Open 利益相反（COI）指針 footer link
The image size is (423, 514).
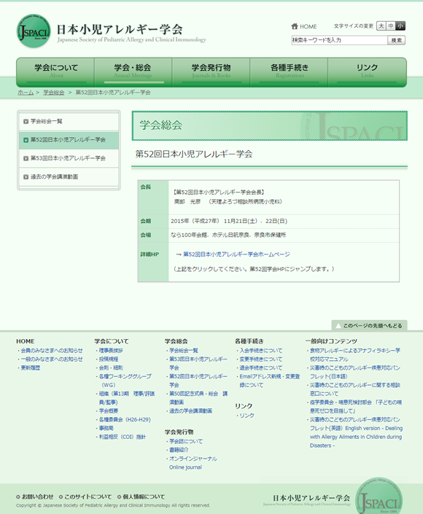pyautogui.click(x=123, y=437)
